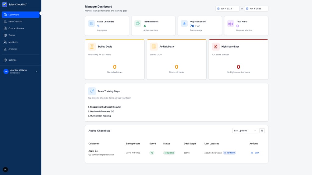Click the Customer column header
This screenshot has height=175, width=312.
pyautogui.click(x=94, y=144)
